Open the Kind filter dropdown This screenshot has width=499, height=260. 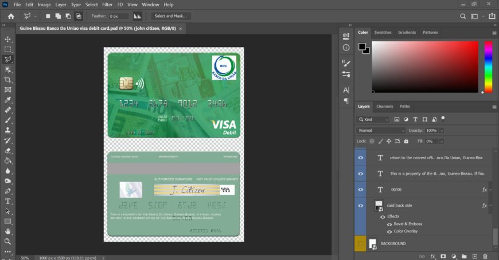[x=373, y=120]
